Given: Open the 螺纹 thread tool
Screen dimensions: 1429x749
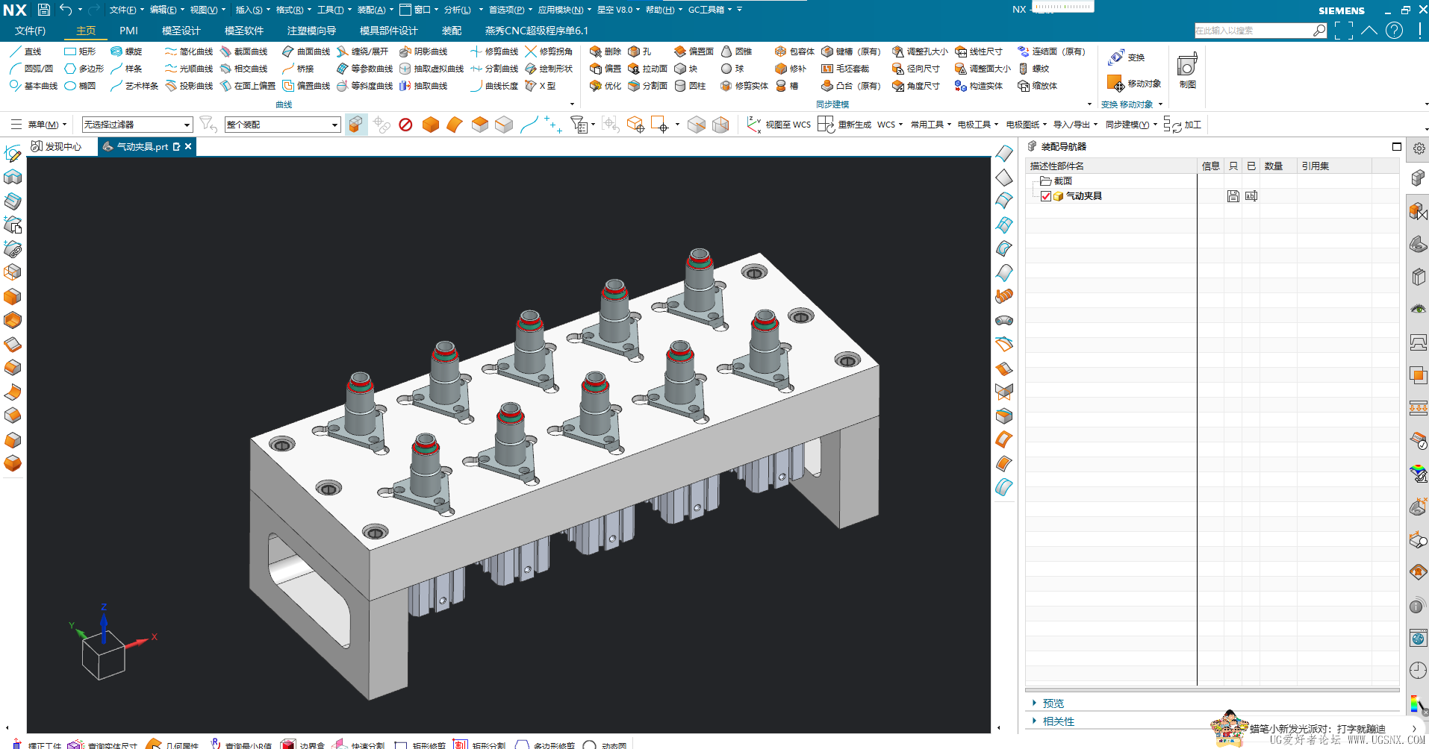Looking at the screenshot, I should pos(1033,69).
